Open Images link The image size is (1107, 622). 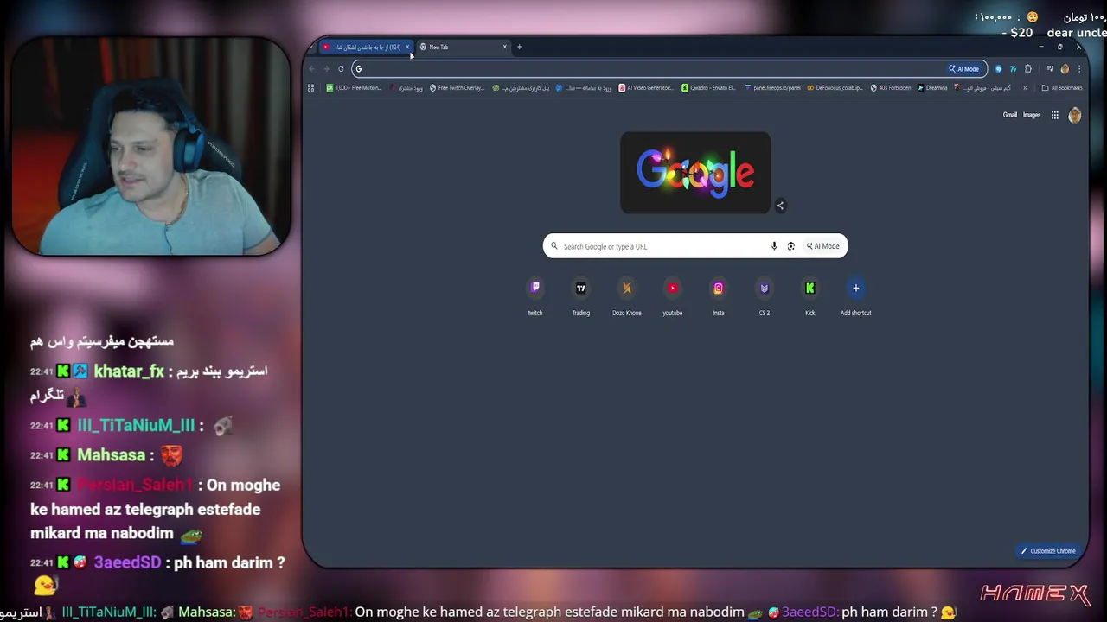pyautogui.click(x=1032, y=115)
